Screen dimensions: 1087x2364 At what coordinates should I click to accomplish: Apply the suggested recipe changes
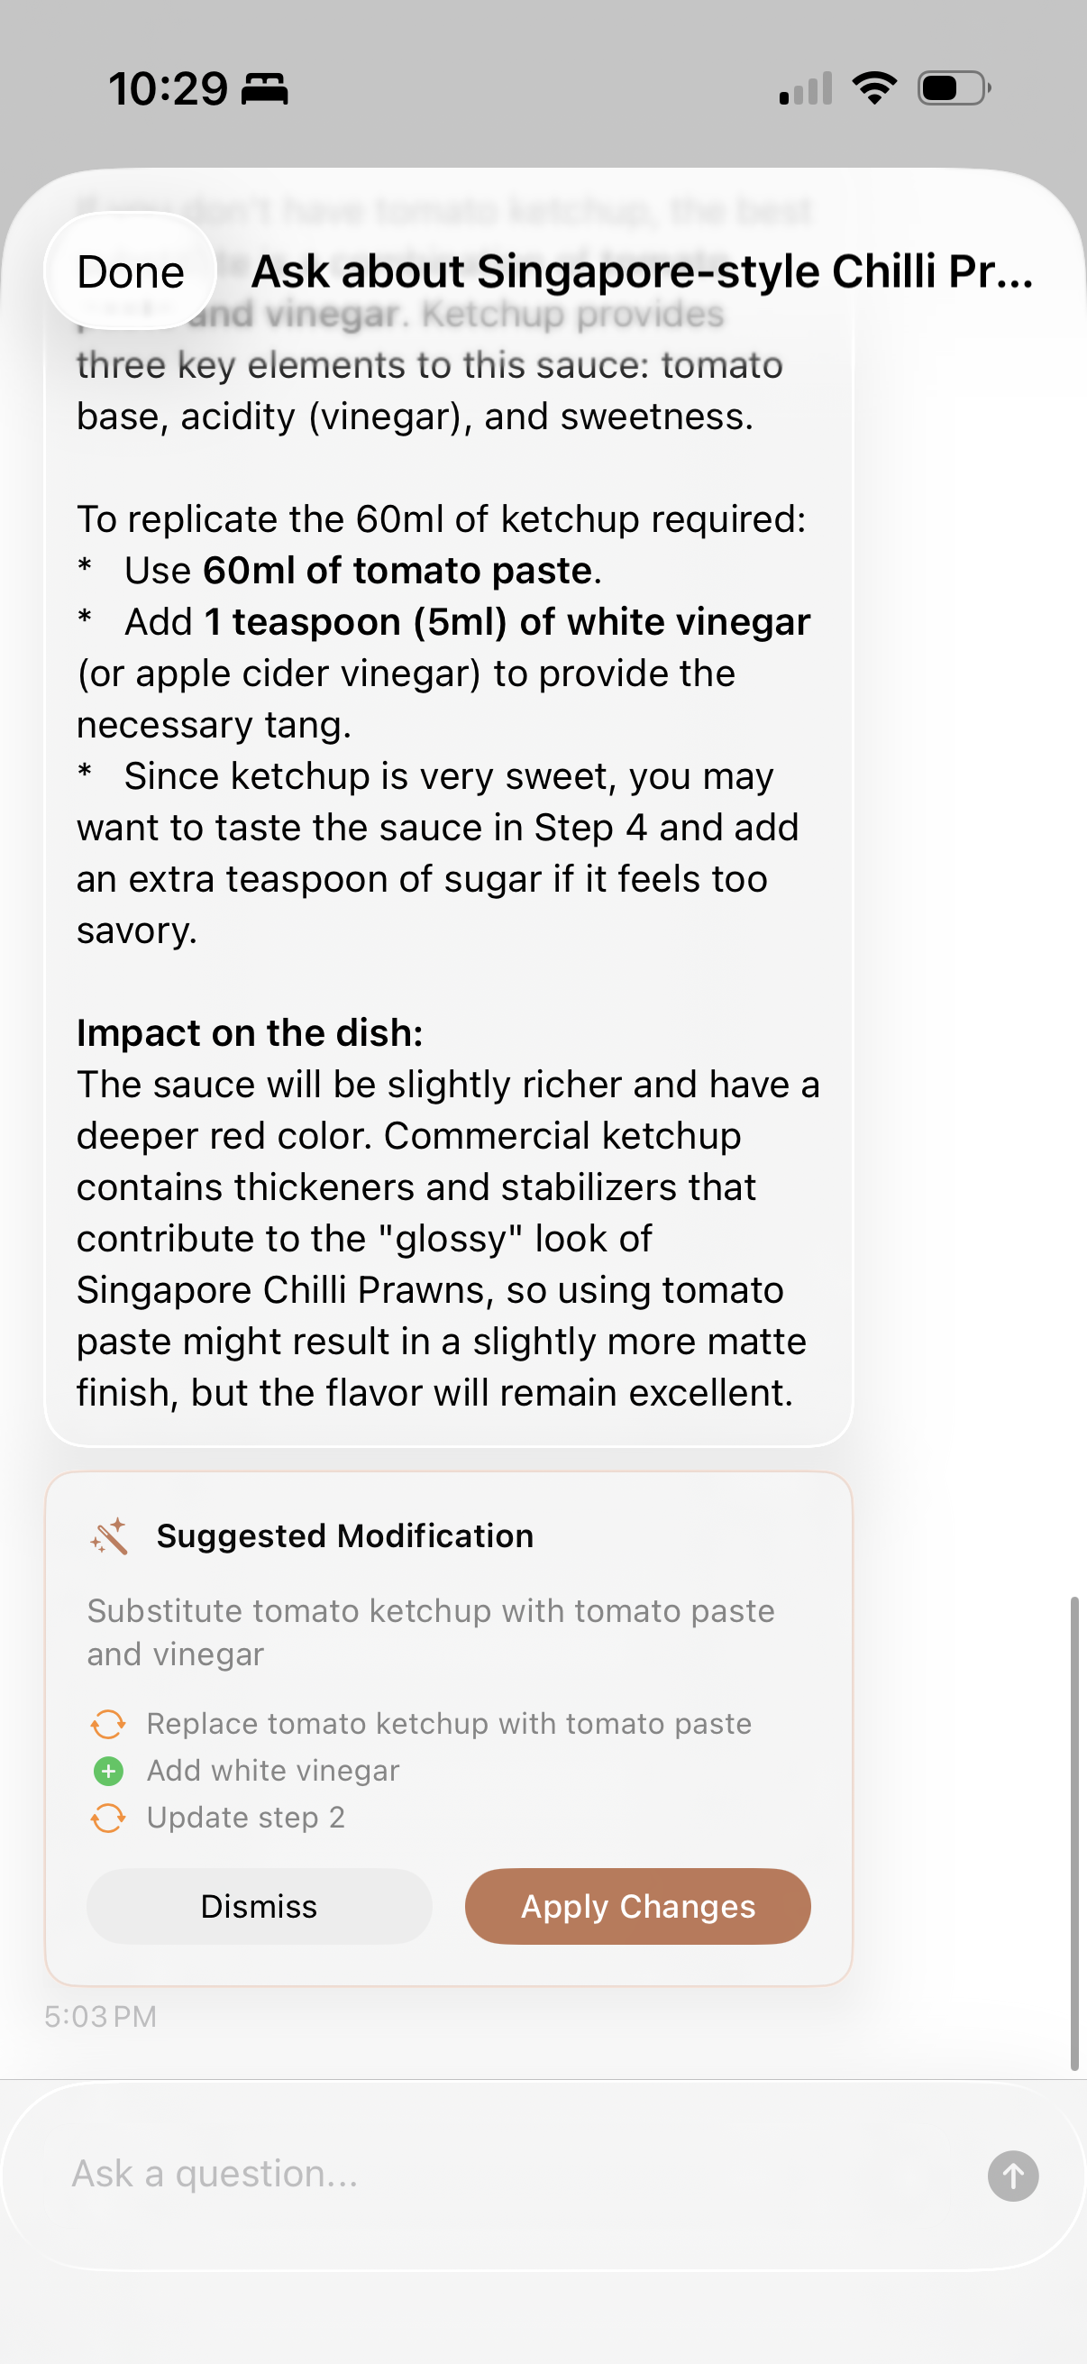pos(637,1906)
